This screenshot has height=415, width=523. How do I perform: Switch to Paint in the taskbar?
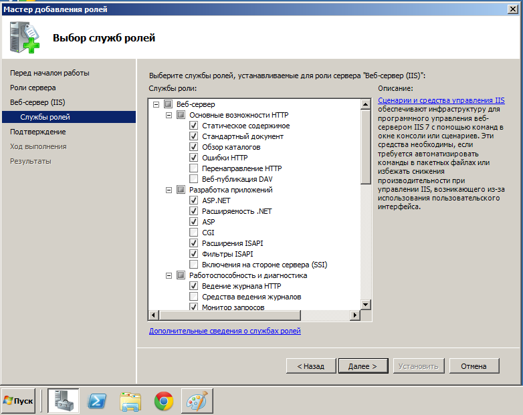(x=197, y=401)
